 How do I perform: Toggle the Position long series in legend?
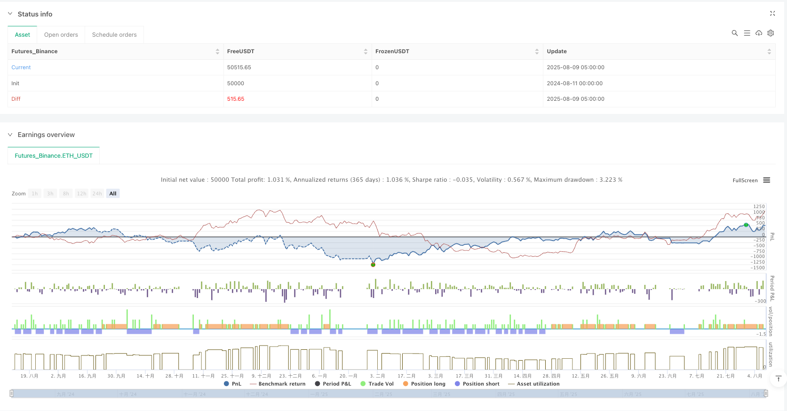tap(424, 384)
